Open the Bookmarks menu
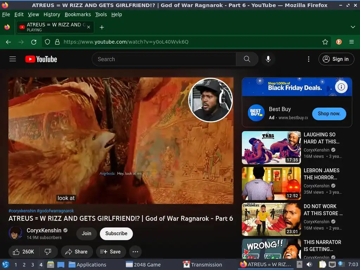This screenshot has width=360, height=270. 78,14
